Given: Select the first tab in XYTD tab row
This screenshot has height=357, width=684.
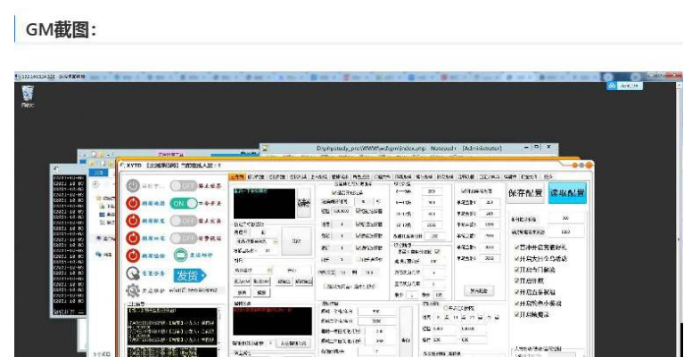Looking at the screenshot, I should coord(237,177).
